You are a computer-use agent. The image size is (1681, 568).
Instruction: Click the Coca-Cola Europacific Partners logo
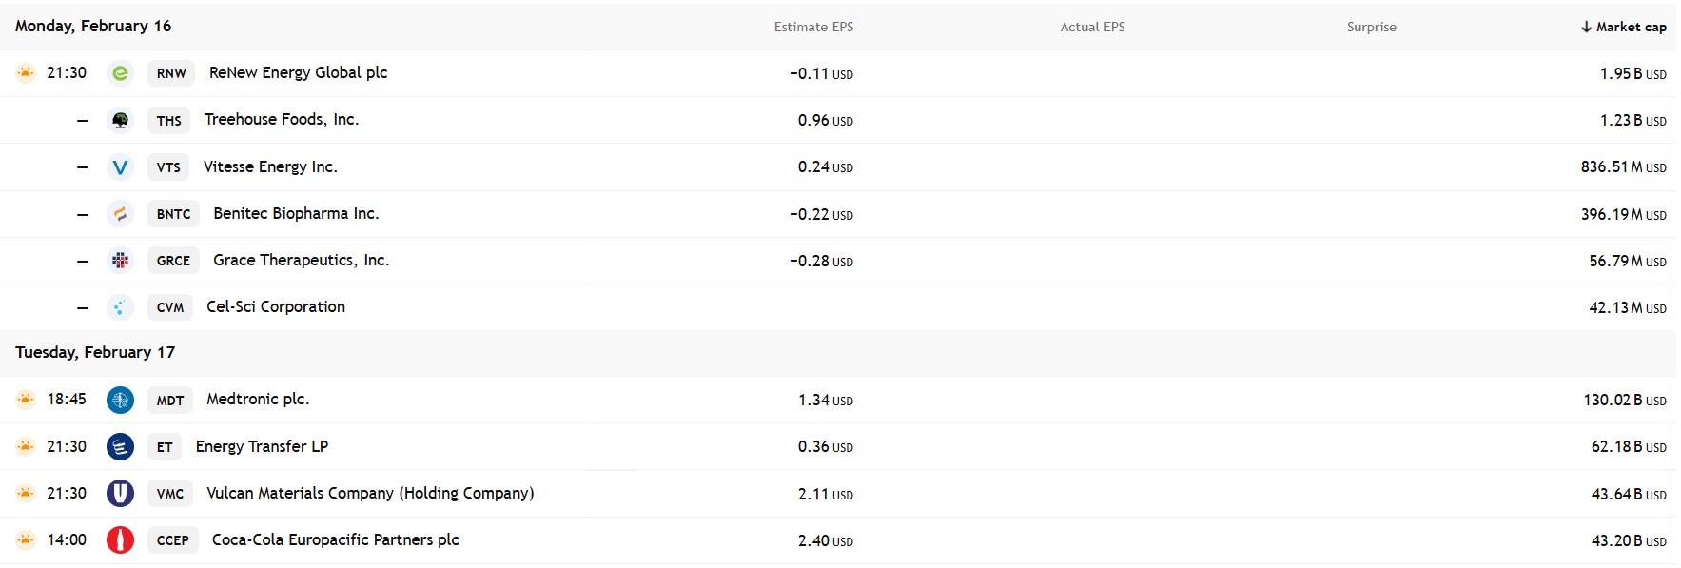pyautogui.click(x=120, y=540)
